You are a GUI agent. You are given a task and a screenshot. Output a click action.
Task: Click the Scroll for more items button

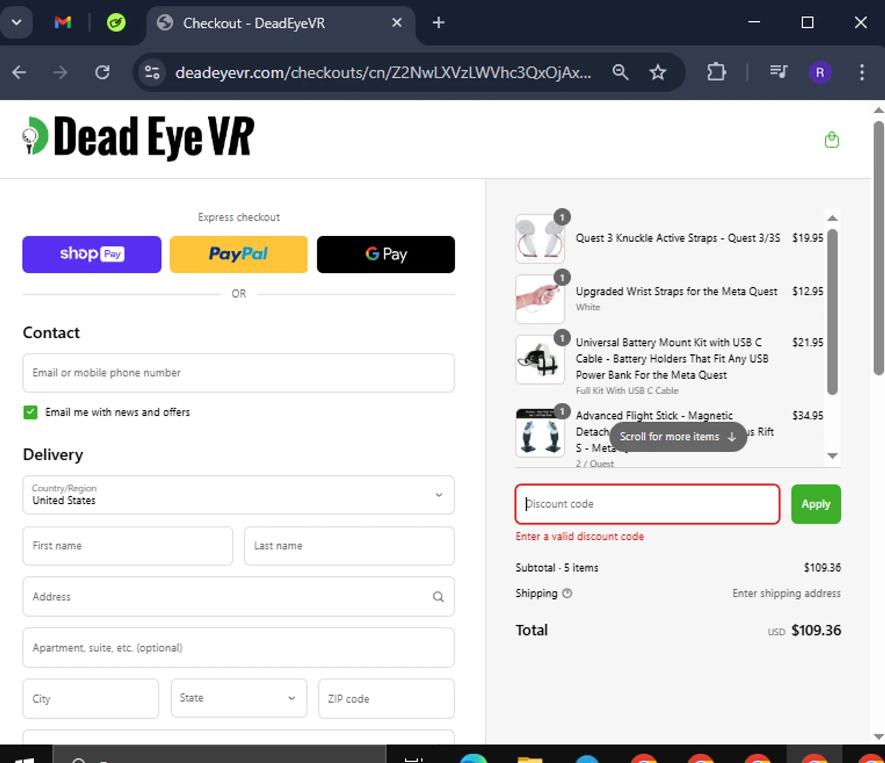pos(678,436)
